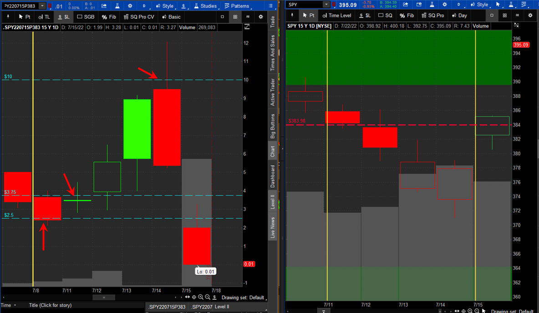The height and width of the screenshot is (313, 539).
Task: Select the TL trendline tool in left chart
Action: click(x=44, y=16)
